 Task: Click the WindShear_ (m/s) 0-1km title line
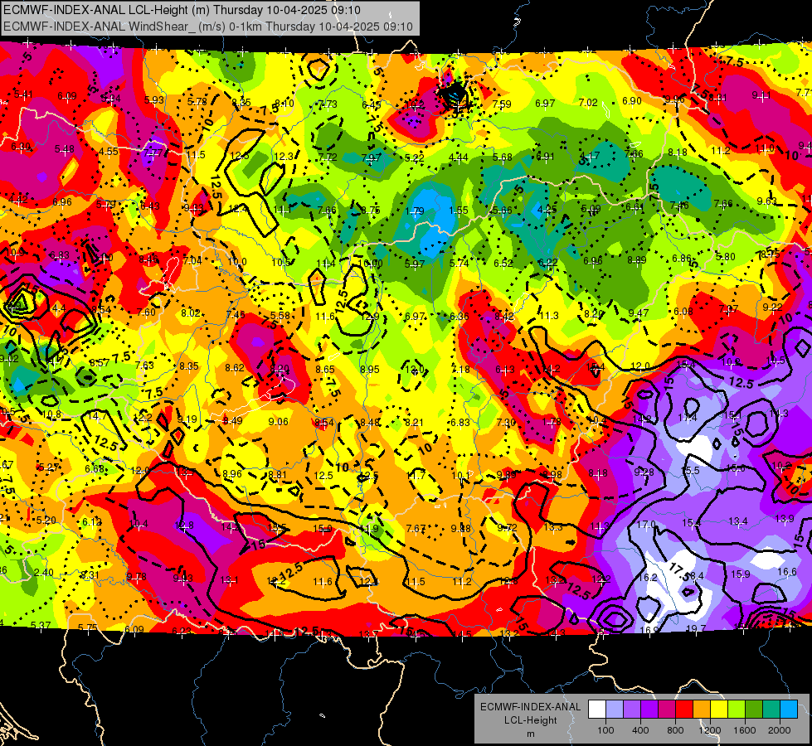207,27
